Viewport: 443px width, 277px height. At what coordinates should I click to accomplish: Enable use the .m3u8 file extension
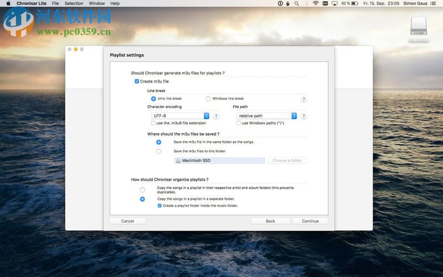click(153, 123)
